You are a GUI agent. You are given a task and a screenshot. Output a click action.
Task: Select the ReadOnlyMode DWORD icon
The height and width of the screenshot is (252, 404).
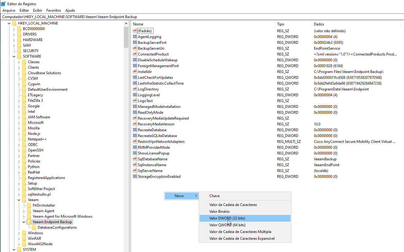[135, 113]
